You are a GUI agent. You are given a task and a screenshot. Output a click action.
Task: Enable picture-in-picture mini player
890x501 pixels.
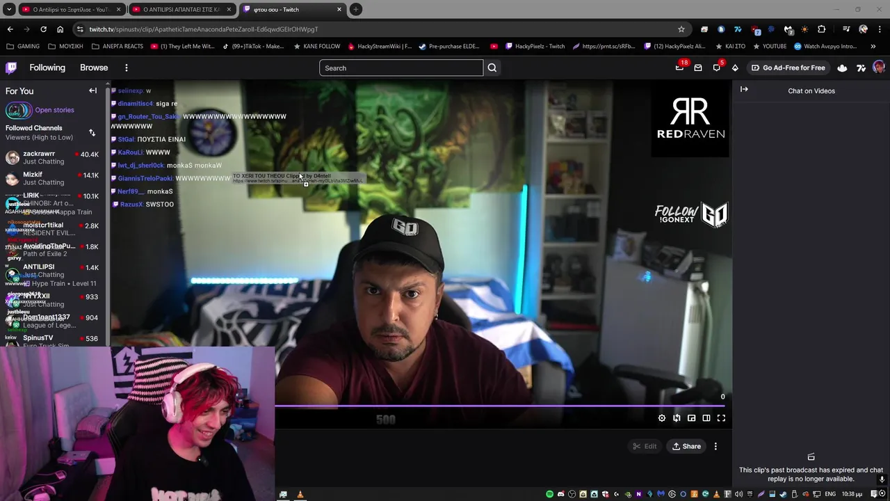click(692, 418)
